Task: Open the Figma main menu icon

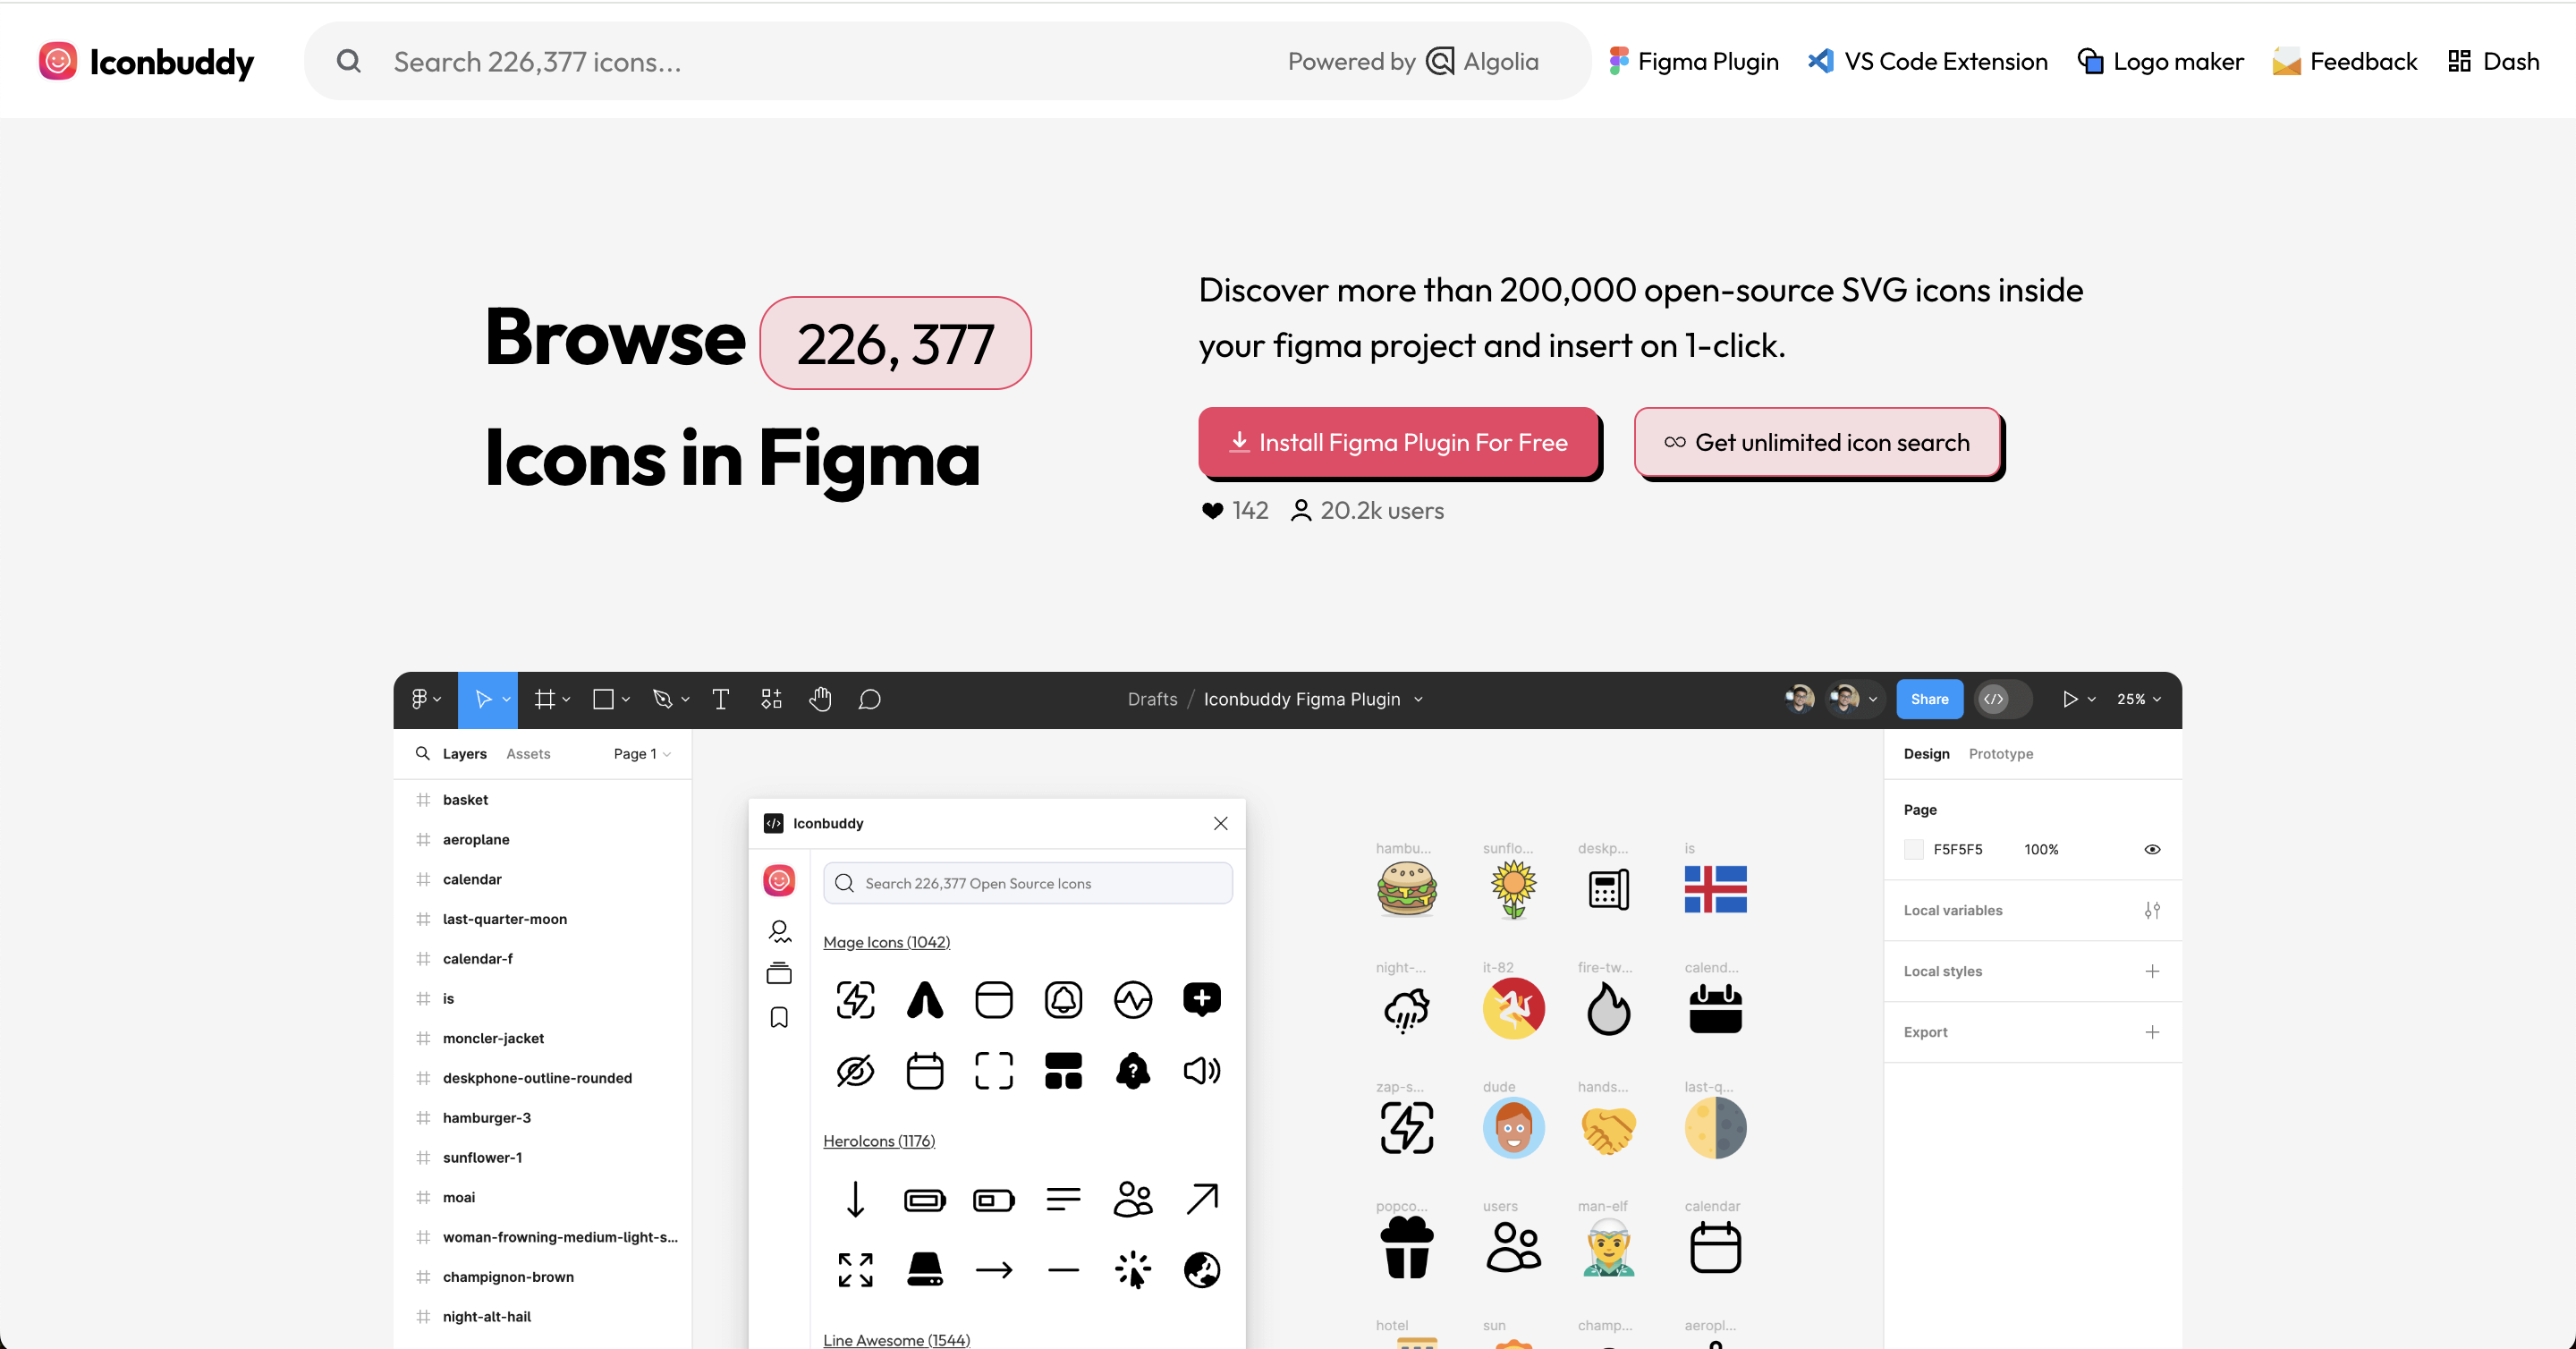Action: click(x=426, y=699)
